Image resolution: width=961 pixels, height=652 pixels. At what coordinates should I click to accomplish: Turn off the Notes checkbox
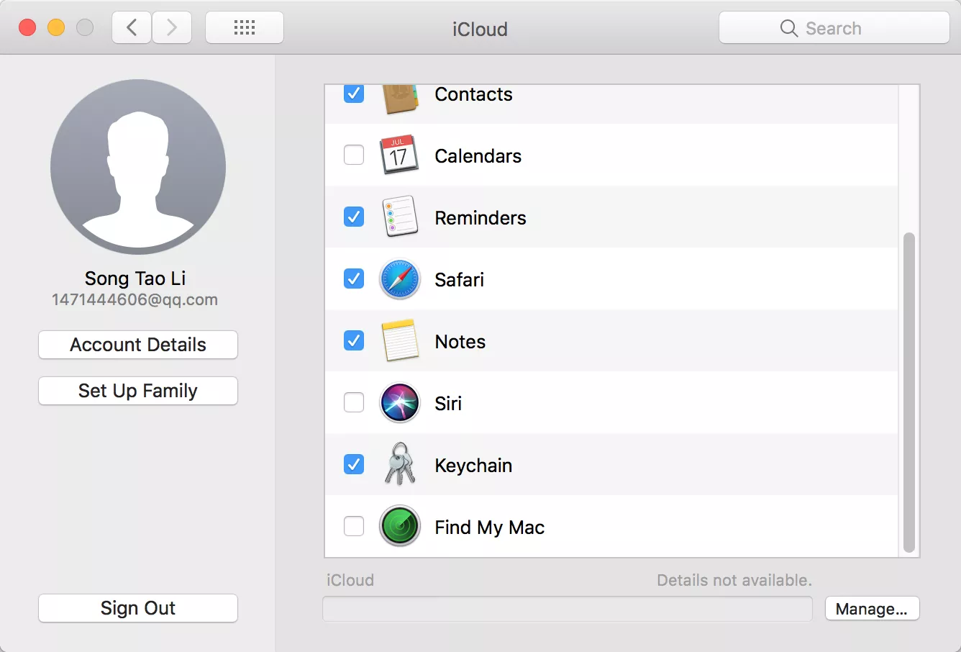coord(354,340)
